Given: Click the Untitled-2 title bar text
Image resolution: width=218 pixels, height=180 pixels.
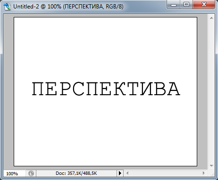Looking at the screenshot, I should pyautogui.click(x=68, y=7).
